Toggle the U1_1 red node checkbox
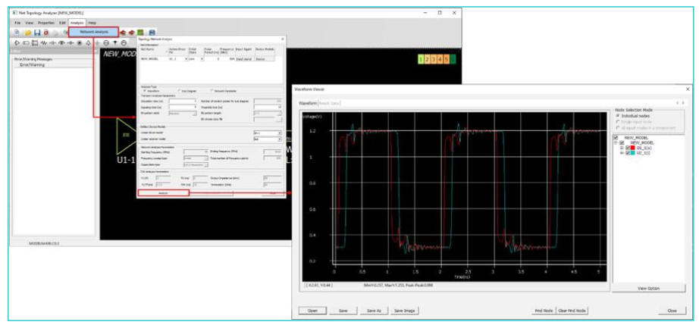 [x=628, y=148]
